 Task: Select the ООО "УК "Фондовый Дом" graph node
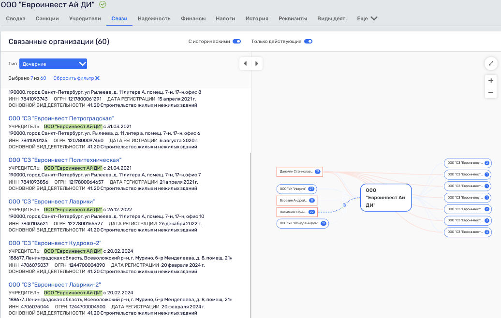pyautogui.click(x=303, y=223)
